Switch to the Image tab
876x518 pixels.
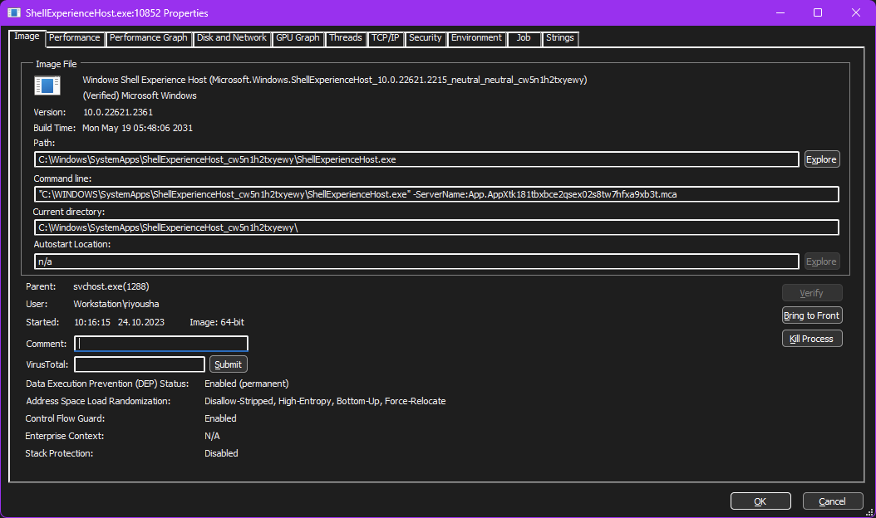pos(27,37)
